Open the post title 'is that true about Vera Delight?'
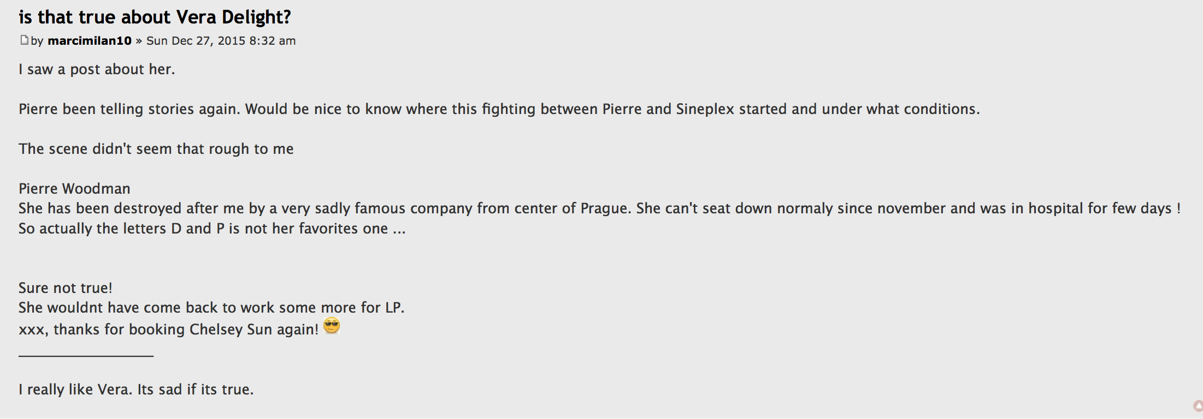This screenshot has width=1203, height=419. (x=155, y=17)
